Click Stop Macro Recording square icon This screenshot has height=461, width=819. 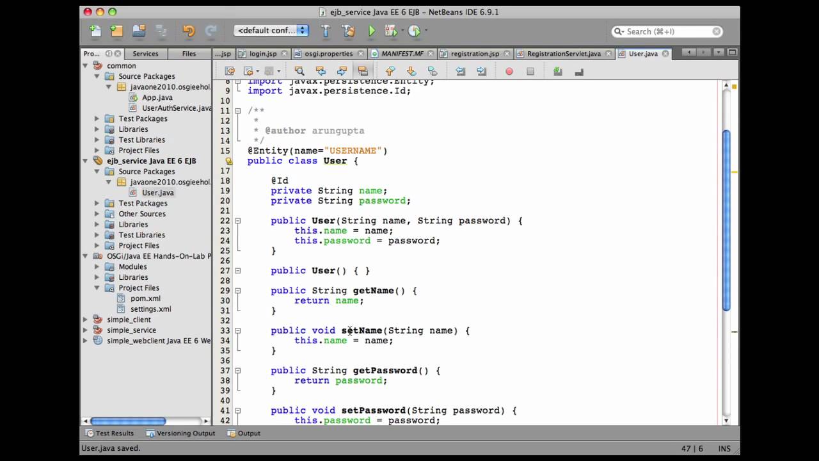pos(530,72)
